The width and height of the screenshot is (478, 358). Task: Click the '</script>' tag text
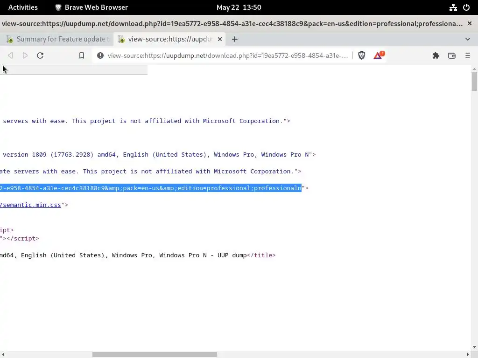pyautogui.click(x=23, y=239)
